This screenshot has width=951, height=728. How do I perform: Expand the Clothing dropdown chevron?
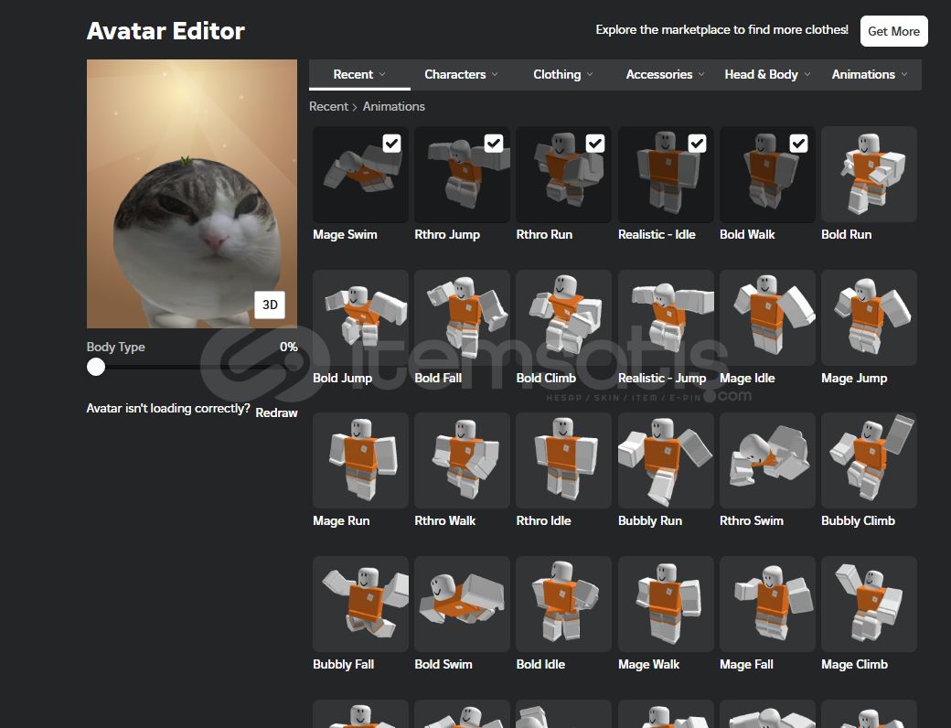(590, 74)
